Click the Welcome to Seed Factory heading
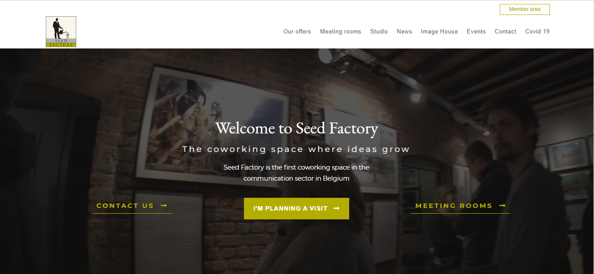Screen dimensions: 594x274 click(297, 128)
